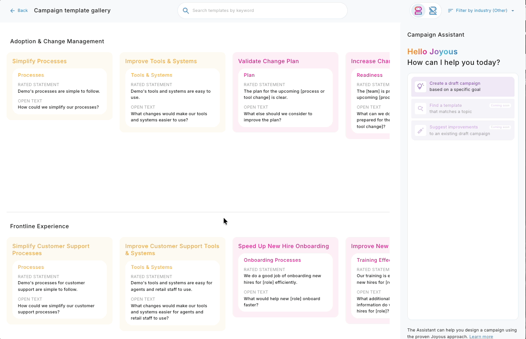The width and height of the screenshot is (526, 339).
Task: Click the filter lines icon
Action: click(x=451, y=11)
